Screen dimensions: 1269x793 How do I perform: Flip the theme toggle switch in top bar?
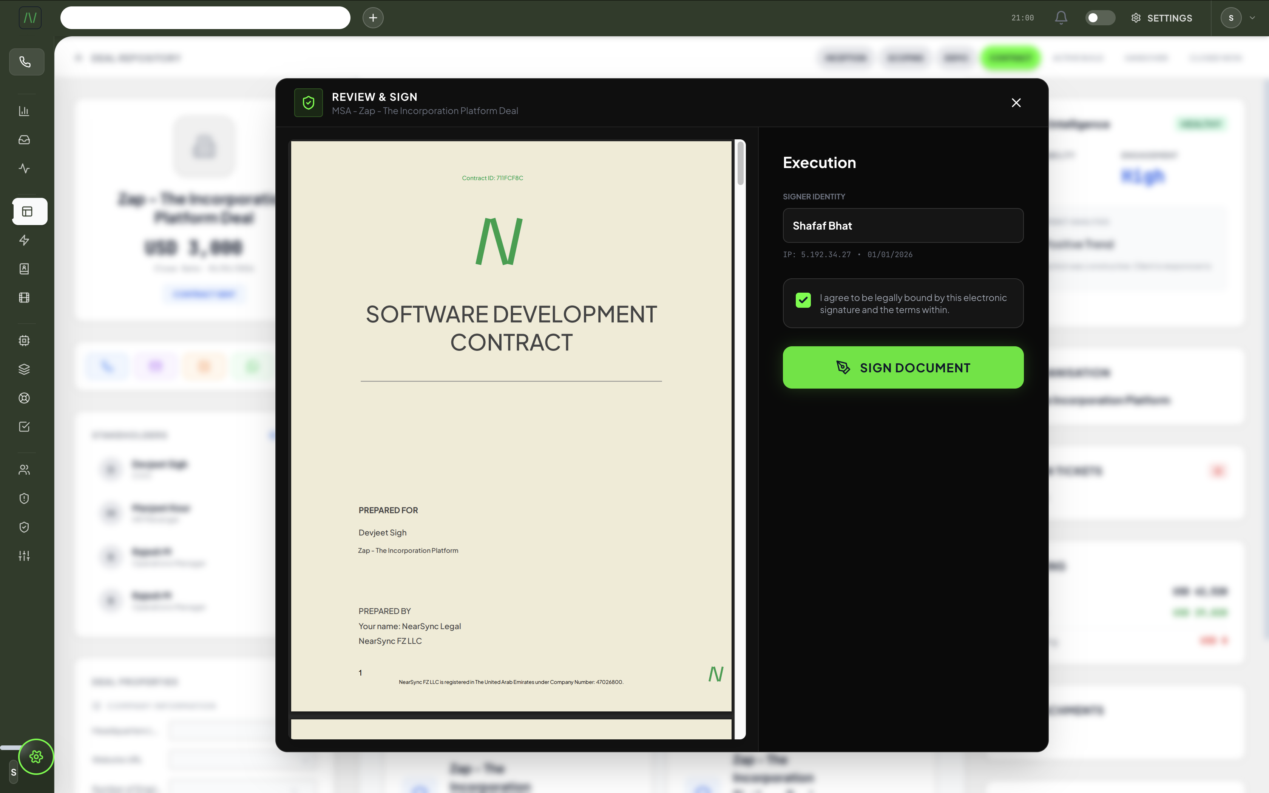pos(1100,17)
